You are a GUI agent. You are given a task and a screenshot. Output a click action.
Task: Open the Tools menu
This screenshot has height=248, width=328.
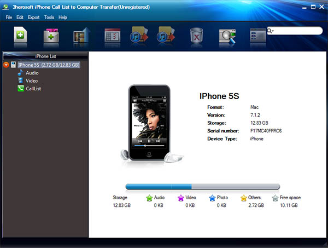coord(49,18)
